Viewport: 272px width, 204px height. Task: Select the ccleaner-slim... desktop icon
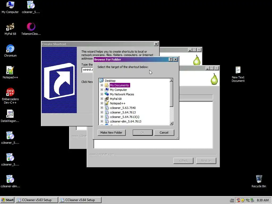(10, 182)
